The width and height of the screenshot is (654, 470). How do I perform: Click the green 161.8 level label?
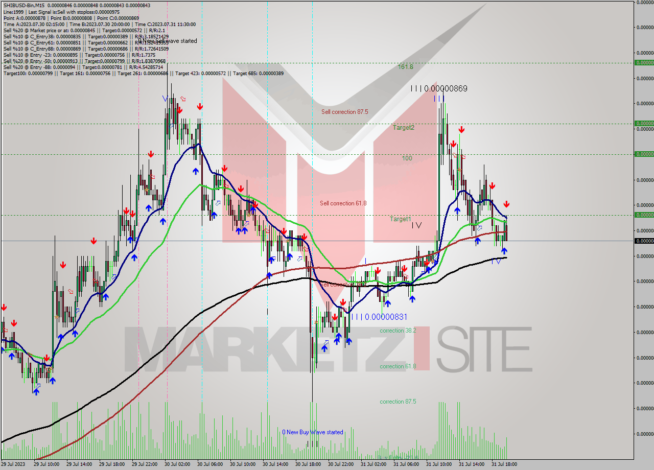(406, 66)
